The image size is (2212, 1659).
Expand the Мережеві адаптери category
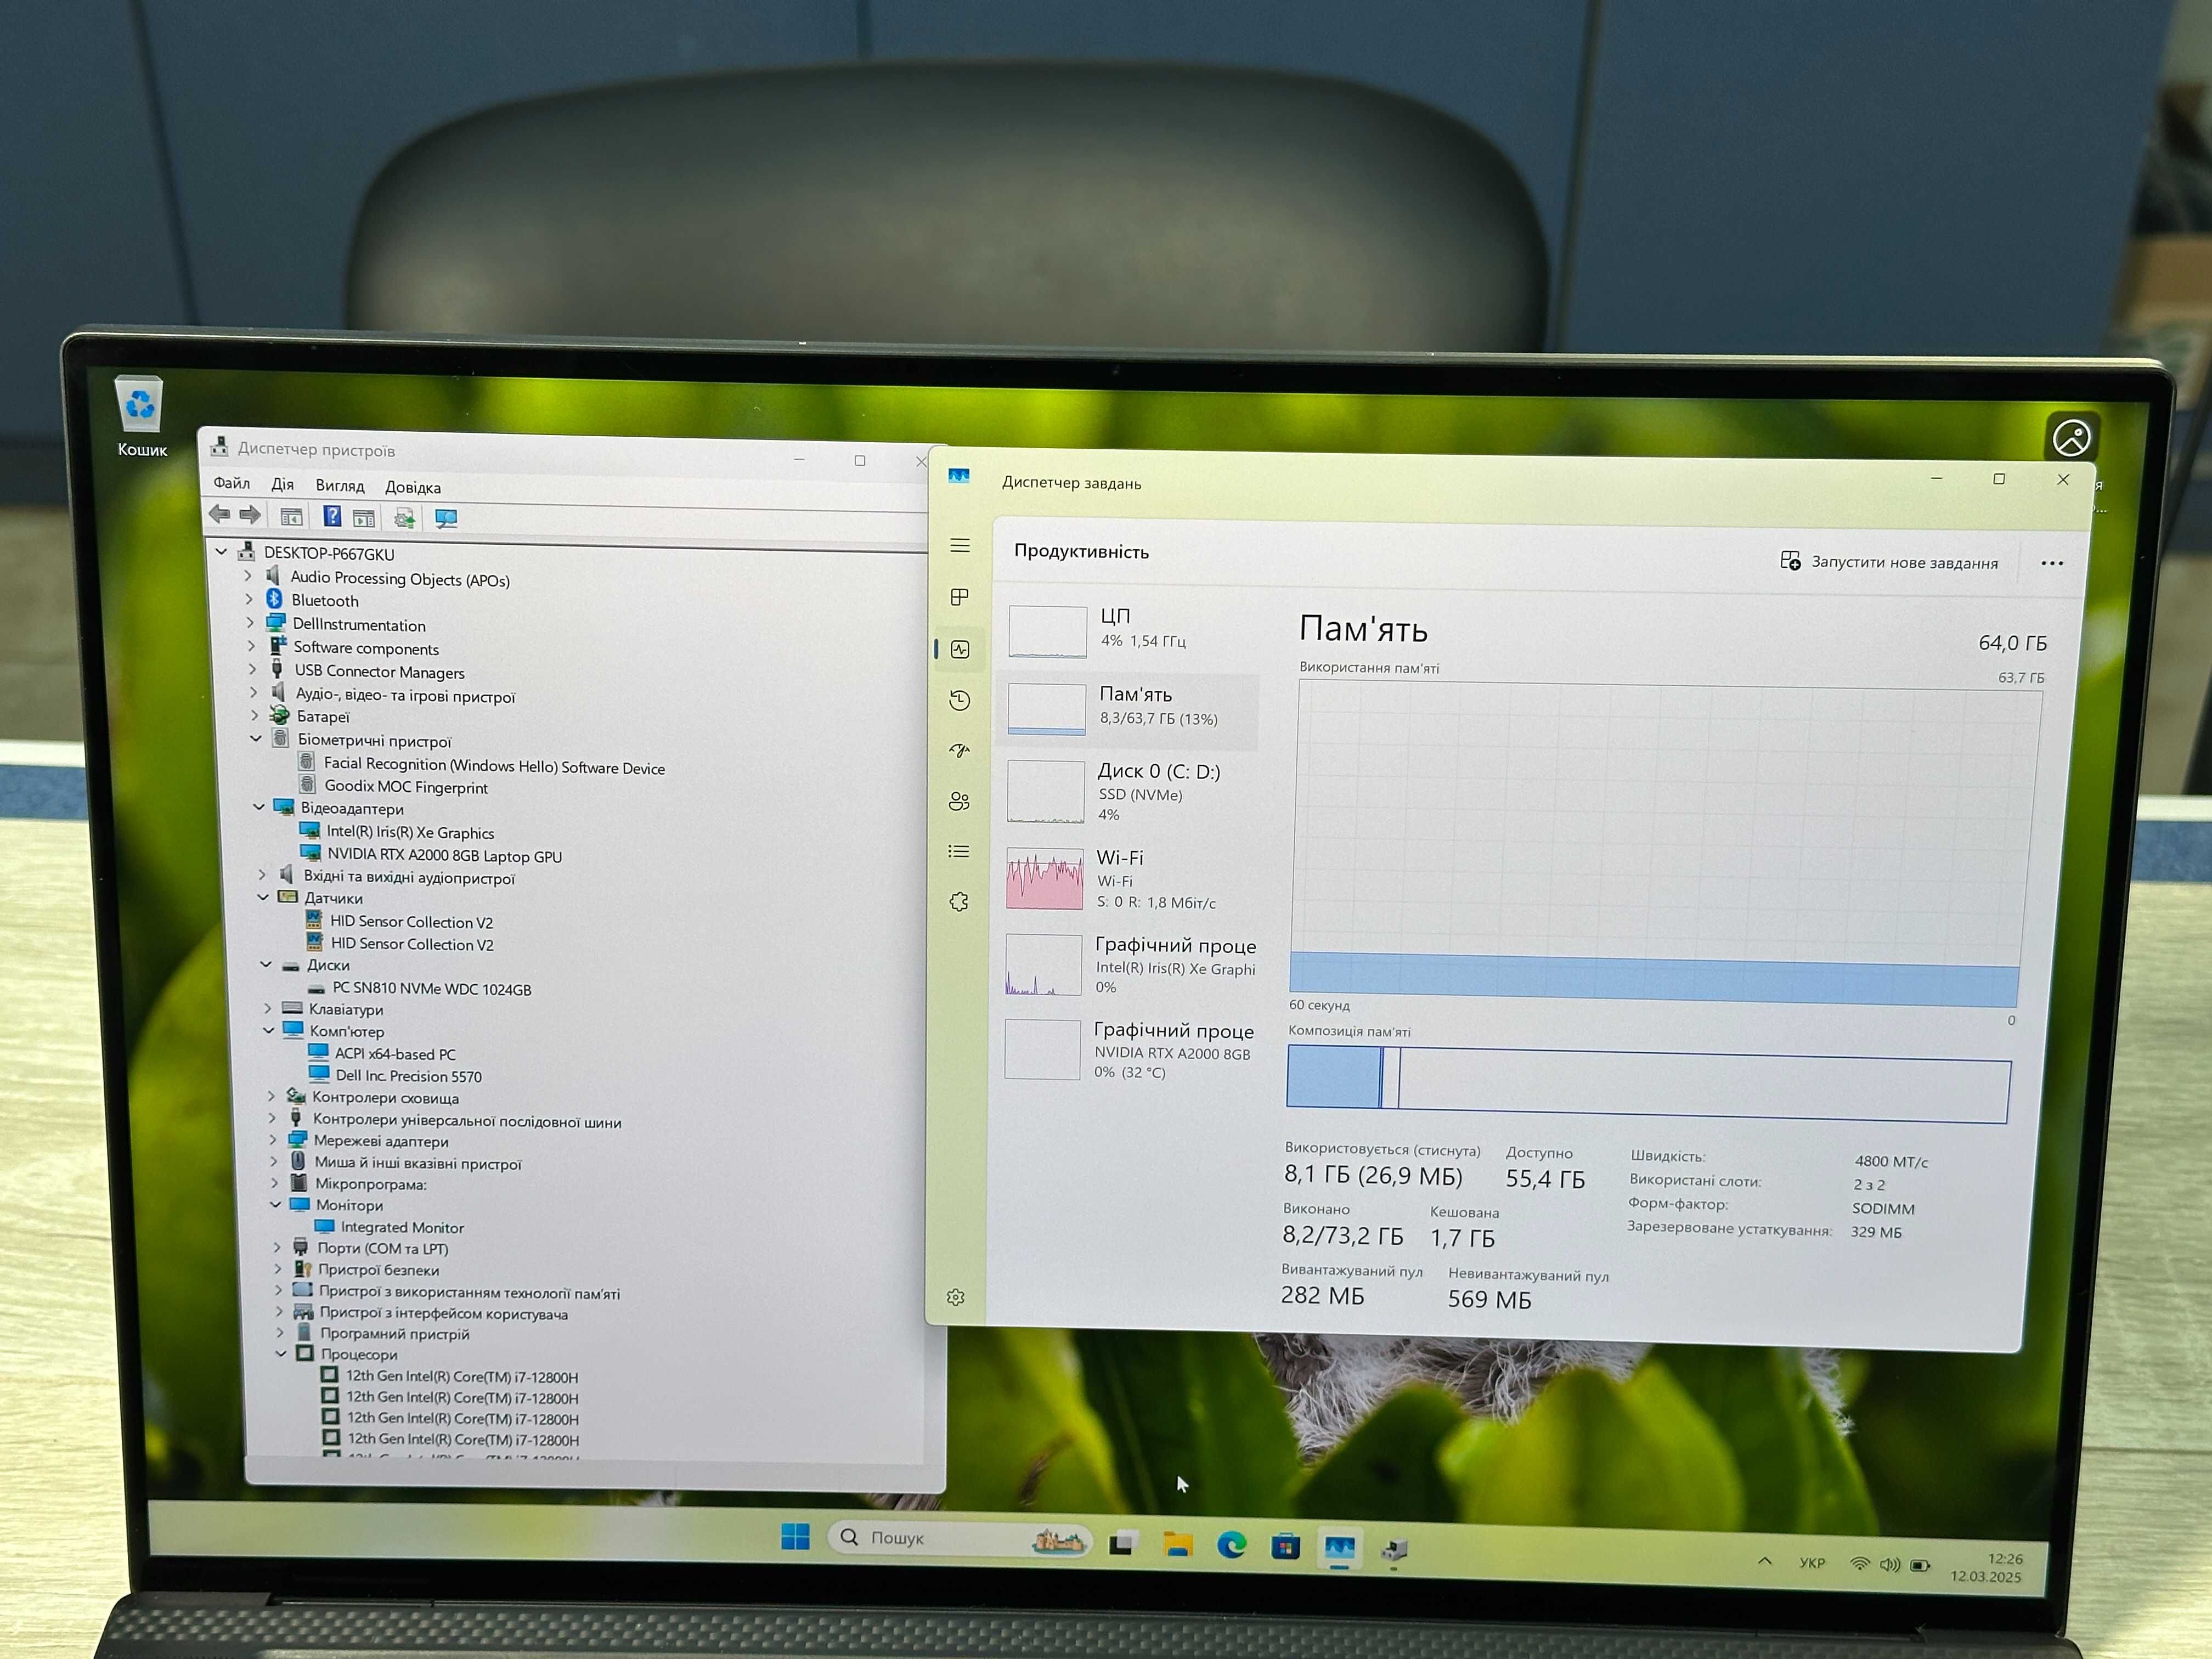pyautogui.click(x=272, y=1139)
